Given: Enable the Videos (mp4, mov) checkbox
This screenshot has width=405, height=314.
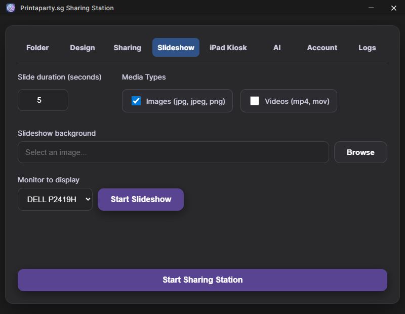Looking at the screenshot, I should point(255,101).
